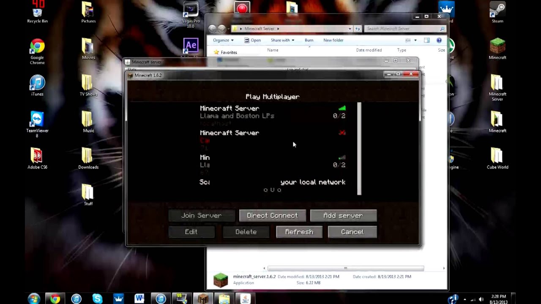Viewport: 541px width, 304px height.
Task: Click Add server button
Action: tap(343, 215)
